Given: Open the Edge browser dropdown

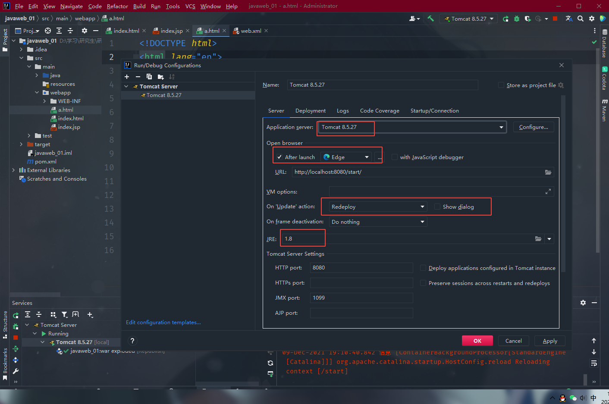Looking at the screenshot, I should 346,157.
